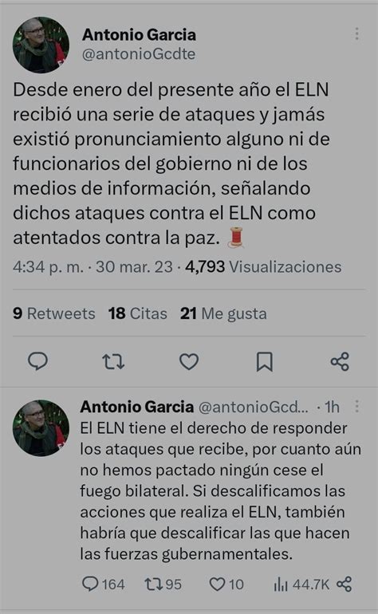The image size is (378, 614).
Task: Open Antonio Garcia name on reply tweet
Action: click(x=137, y=407)
